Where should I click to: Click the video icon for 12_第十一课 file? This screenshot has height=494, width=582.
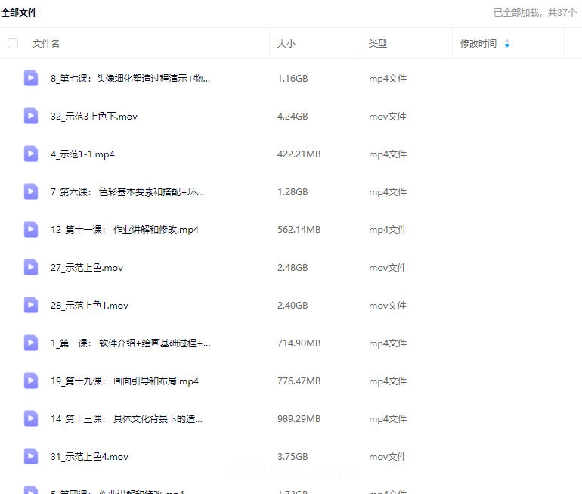31,229
